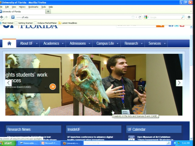Click the browser Forward arrow button
Image resolution: width=195 pixels, height=146 pixels.
tap(7, 17)
